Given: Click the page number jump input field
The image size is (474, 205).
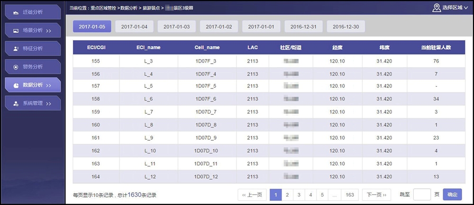Looking at the screenshot, I should tap(421, 195).
